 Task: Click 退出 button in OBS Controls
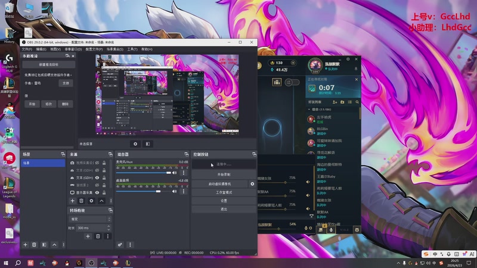coord(224,210)
